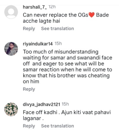Open riyaindulkar14 profile photo
The width and height of the screenshot is (119, 132).
11,49
